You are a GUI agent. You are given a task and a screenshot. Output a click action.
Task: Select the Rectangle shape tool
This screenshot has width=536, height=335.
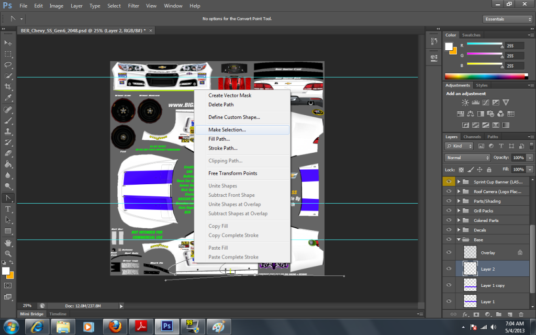[8, 231]
